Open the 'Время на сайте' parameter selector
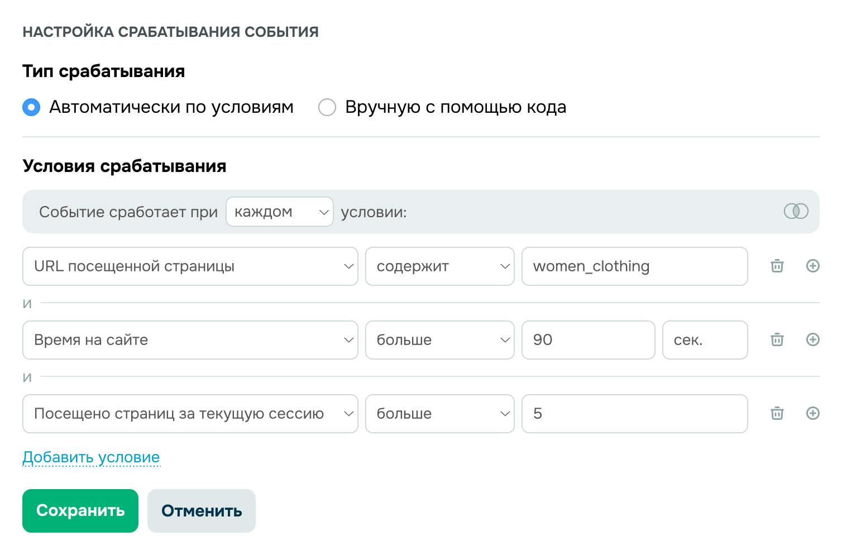Screen dimensions: 842x555 190,339
